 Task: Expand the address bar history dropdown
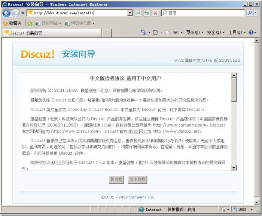[130, 13]
